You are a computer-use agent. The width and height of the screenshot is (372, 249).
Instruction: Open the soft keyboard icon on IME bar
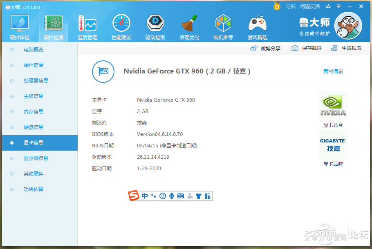click(181, 196)
